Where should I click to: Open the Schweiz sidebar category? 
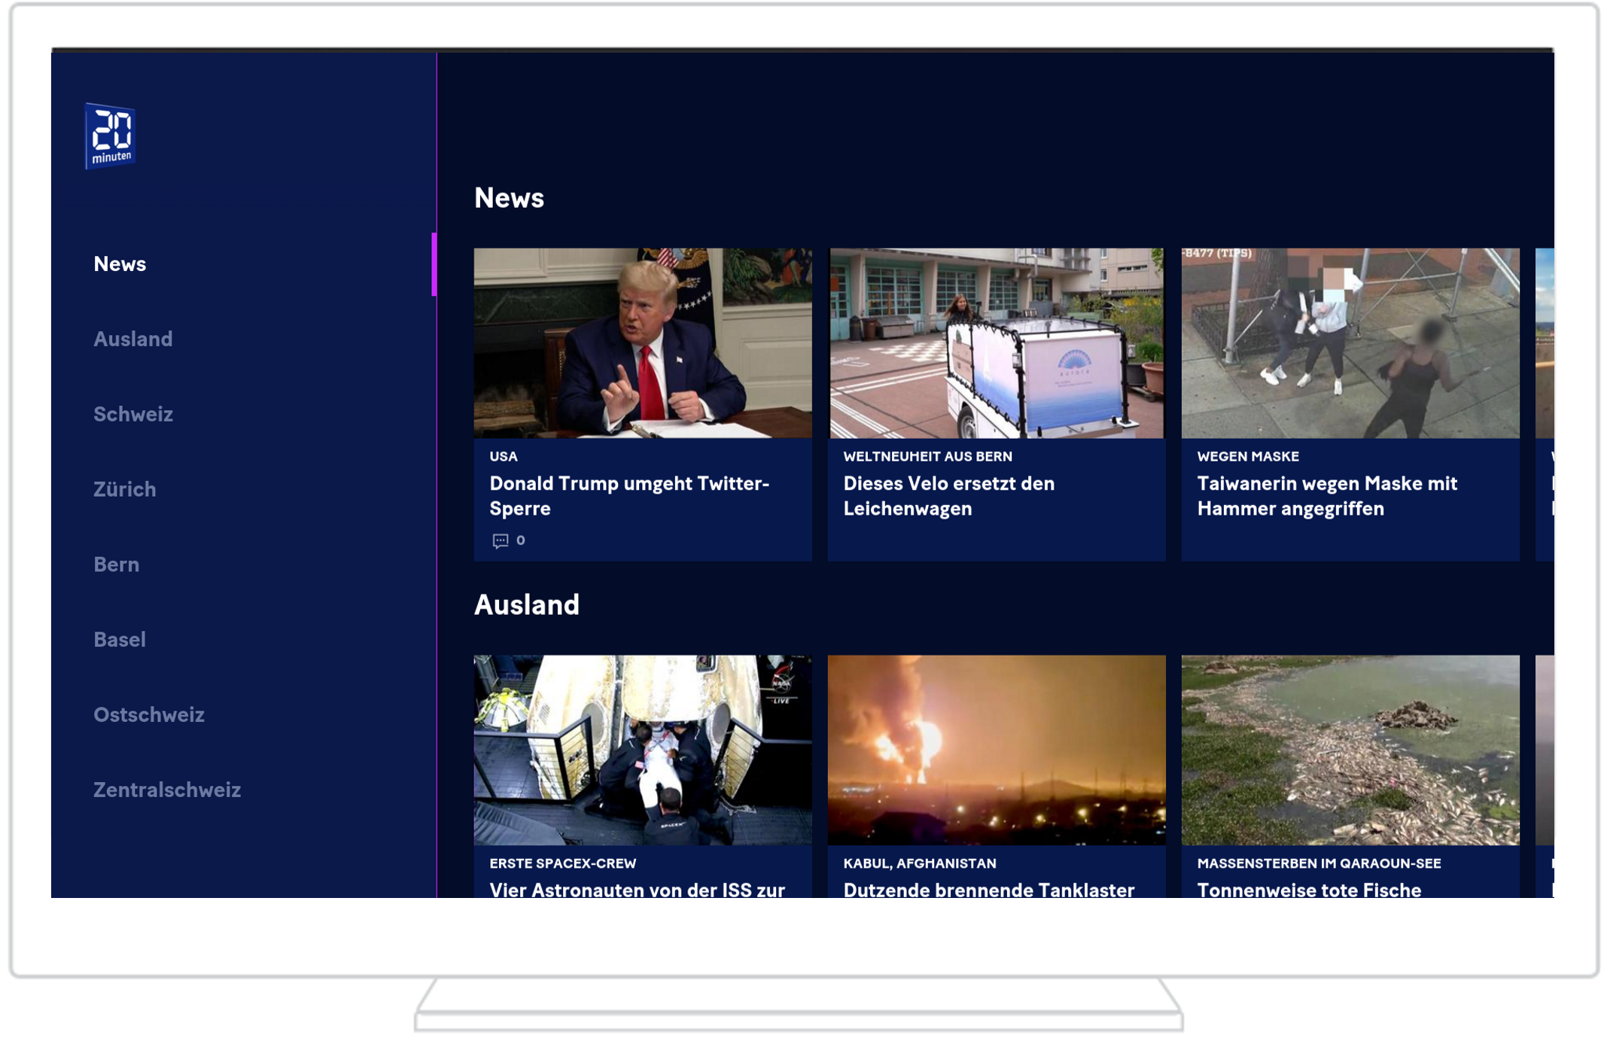132,415
